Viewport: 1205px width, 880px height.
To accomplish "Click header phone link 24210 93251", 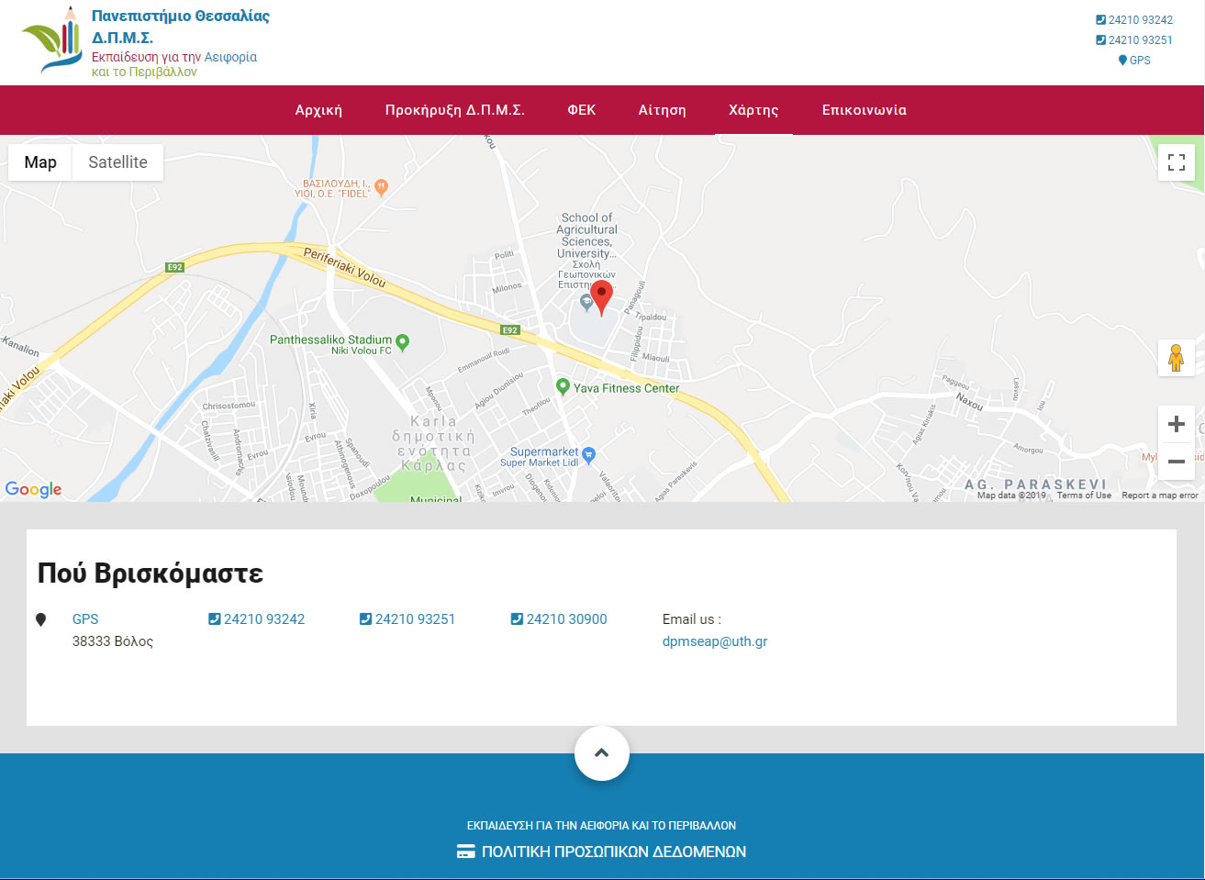I will (x=1134, y=40).
